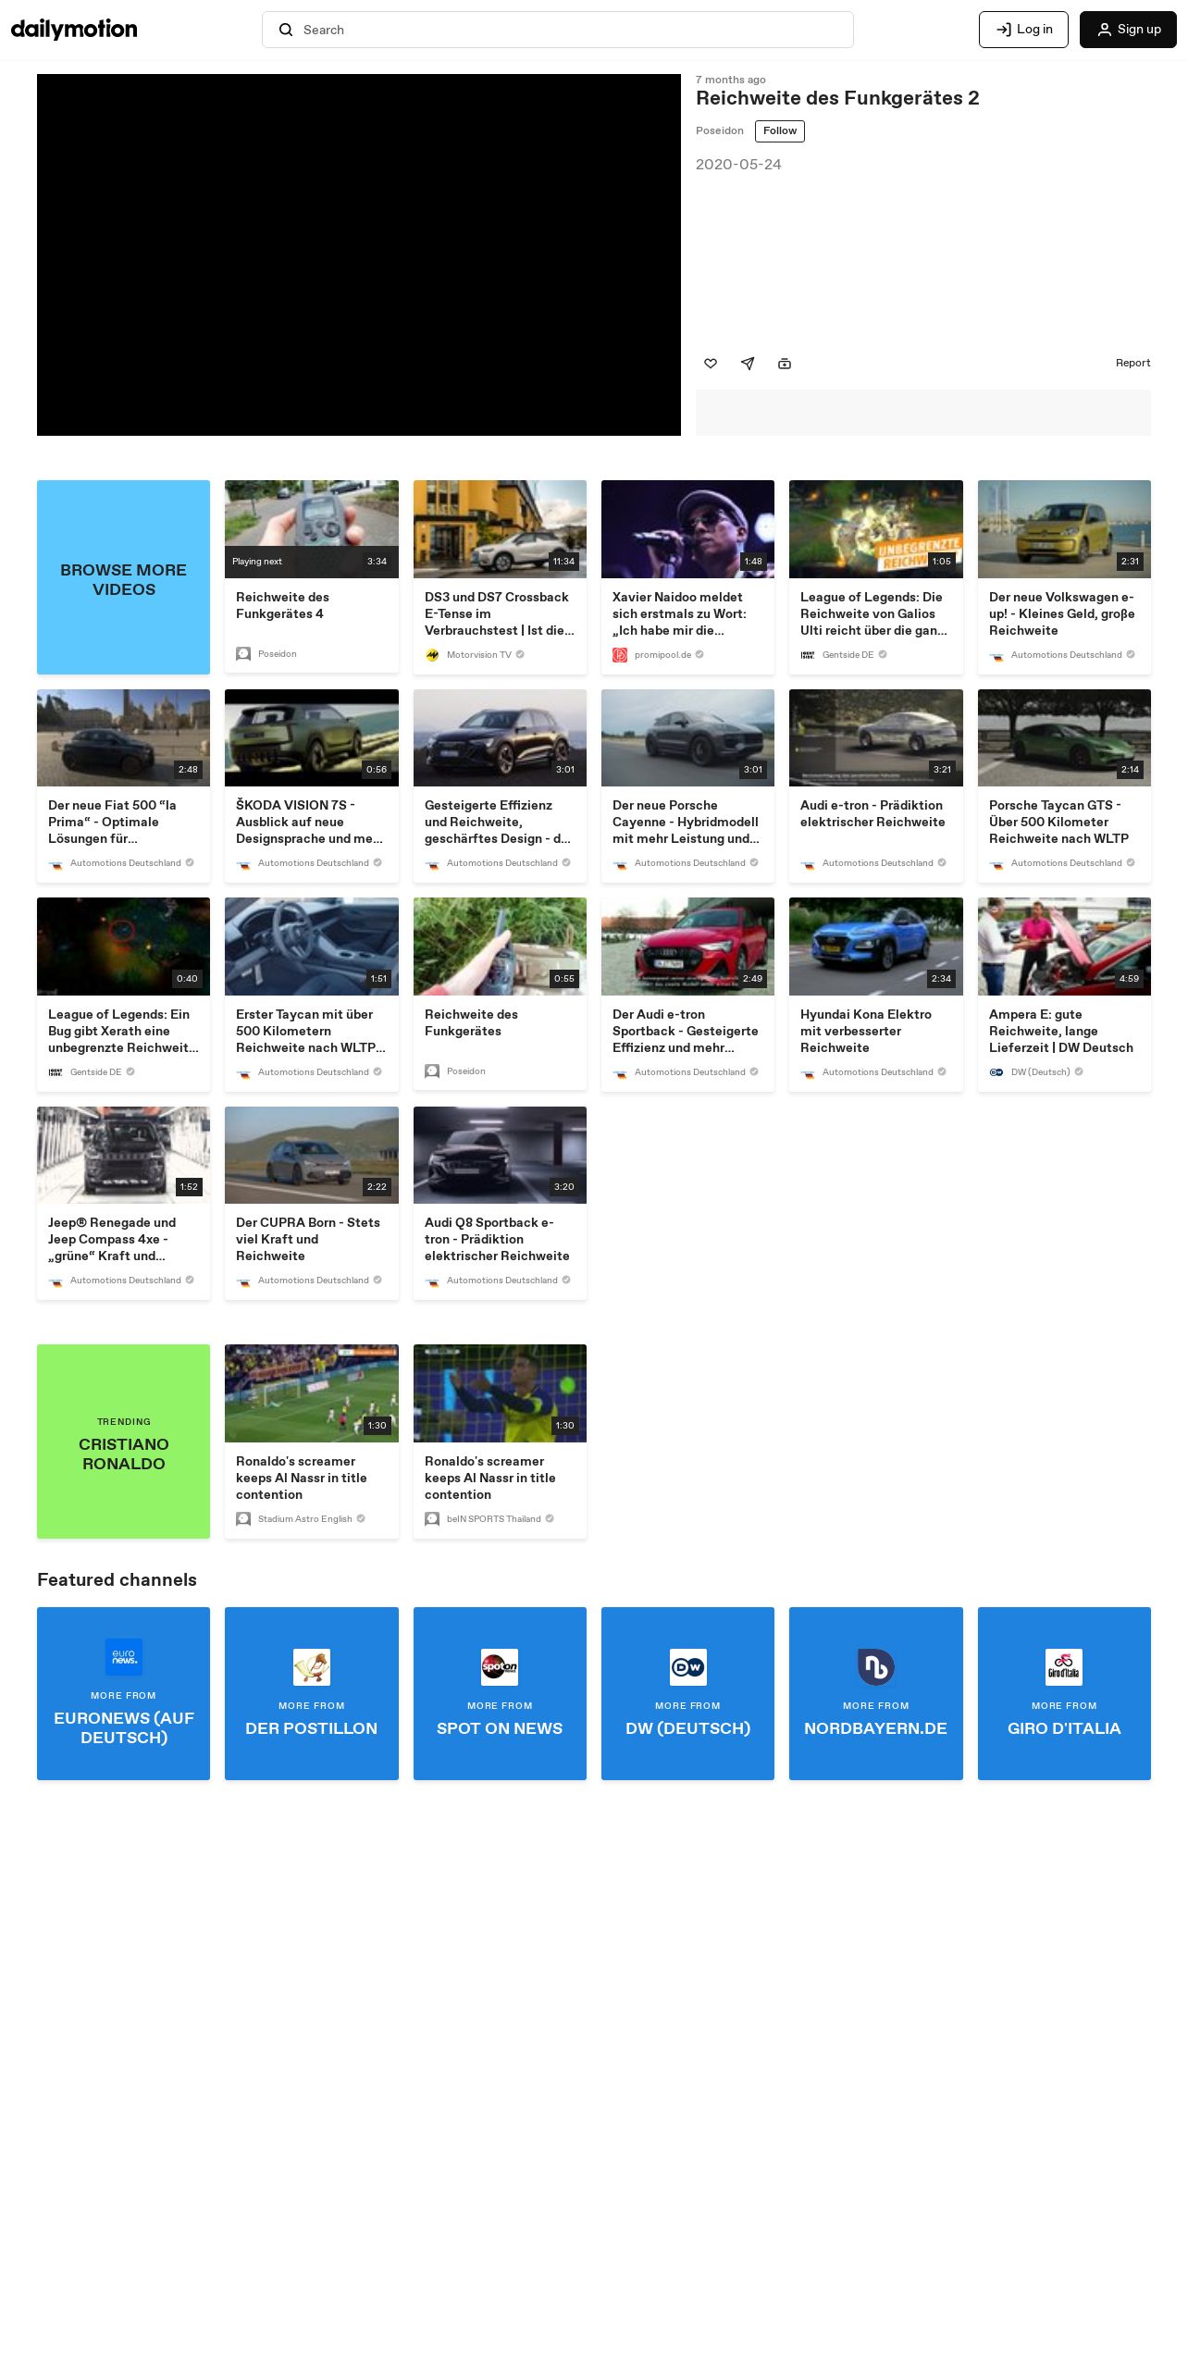Like the video with heart icon
Screen dimensions: 1188x2376
click(711, 364)
